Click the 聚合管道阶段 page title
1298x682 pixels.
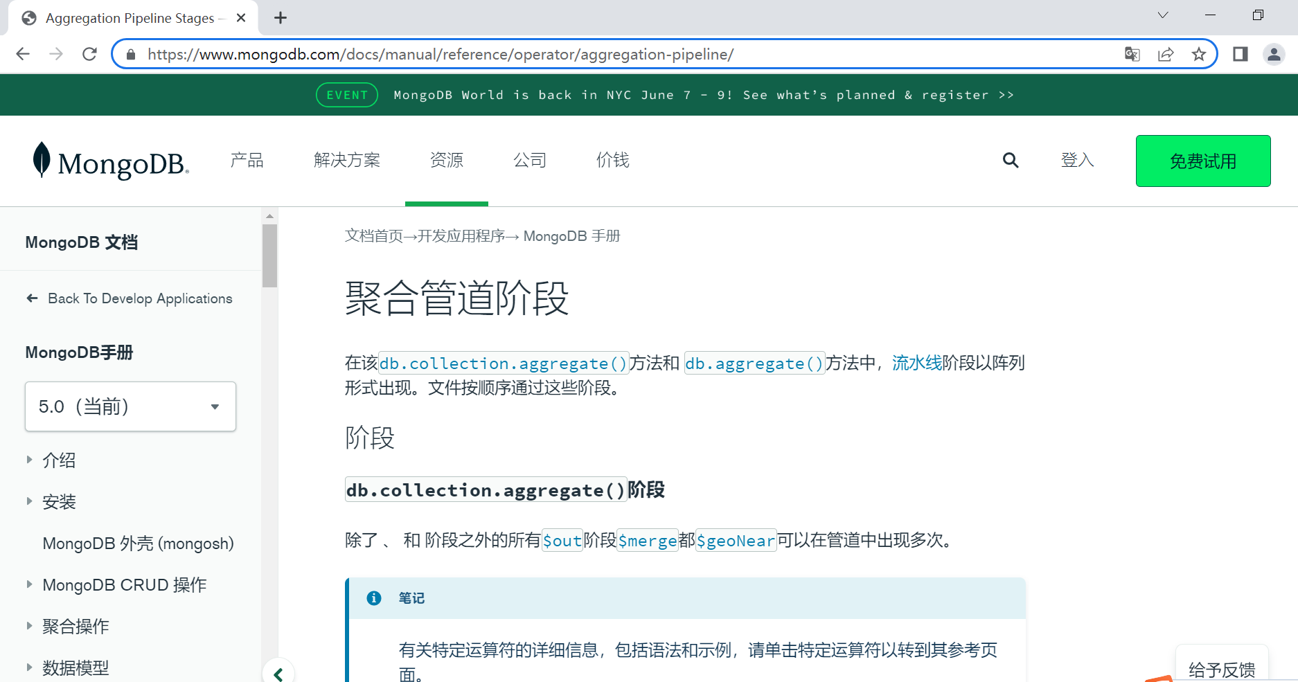tap(457, 298)
